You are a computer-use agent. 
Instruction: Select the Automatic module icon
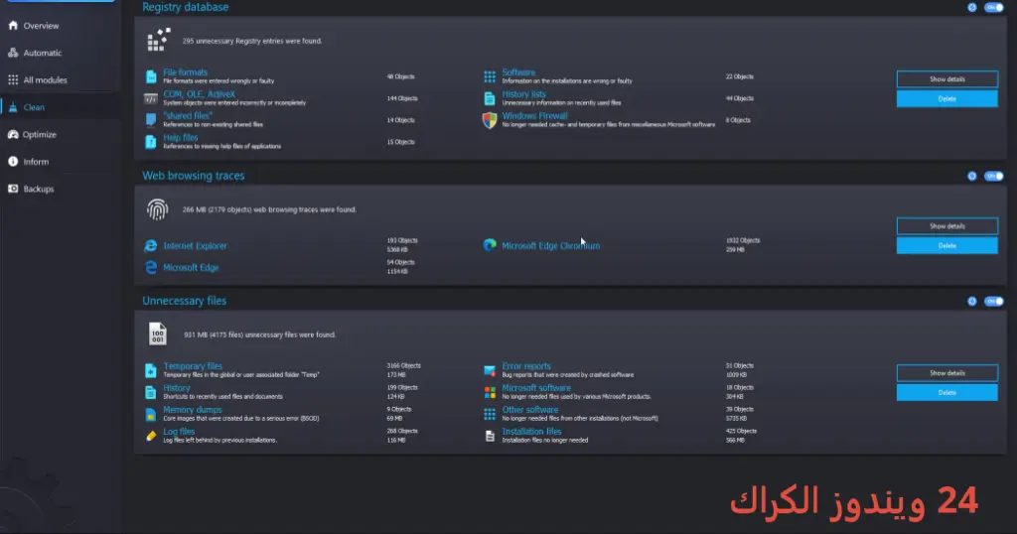pos(13,53)
